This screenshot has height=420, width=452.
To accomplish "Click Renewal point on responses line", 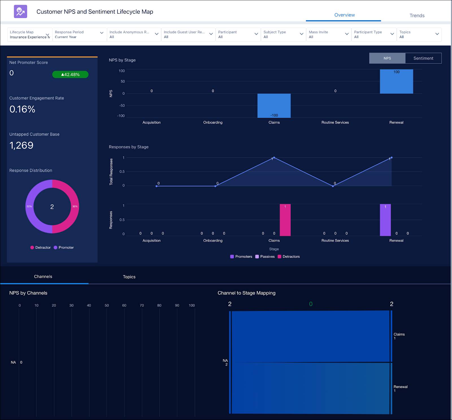I will [x=391, y=158].
